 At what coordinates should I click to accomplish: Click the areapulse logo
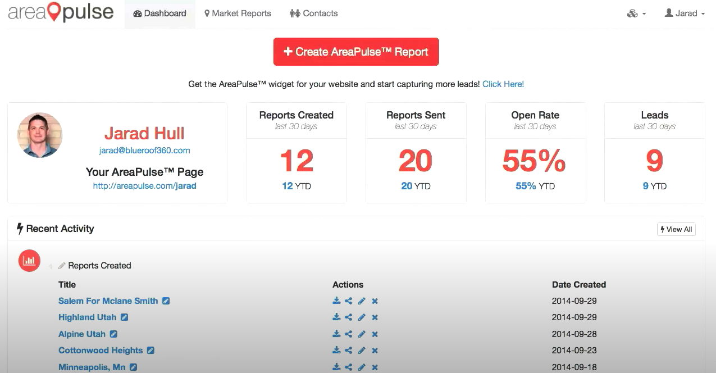pos(61,12)
